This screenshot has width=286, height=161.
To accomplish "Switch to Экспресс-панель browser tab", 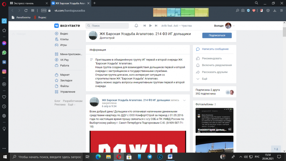I will tap(29, 3).
